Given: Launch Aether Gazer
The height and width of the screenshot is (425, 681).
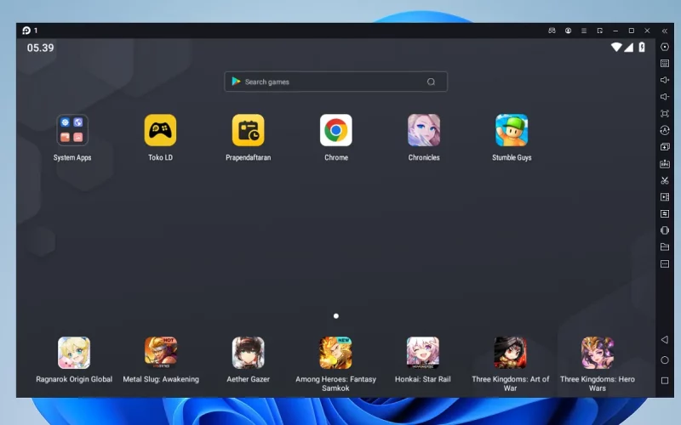Looking at the screenshot, I should (248, 353).
